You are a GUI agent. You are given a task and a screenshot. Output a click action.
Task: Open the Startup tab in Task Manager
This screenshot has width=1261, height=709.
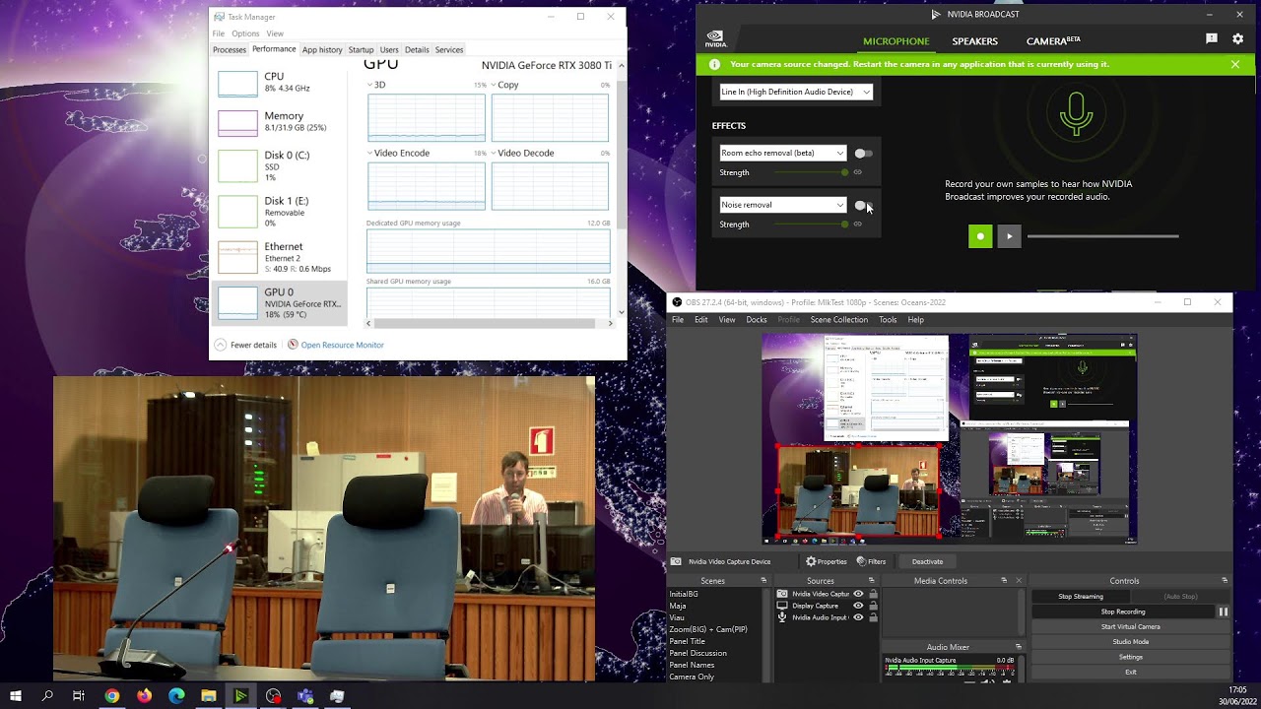(x=361, y=50)
